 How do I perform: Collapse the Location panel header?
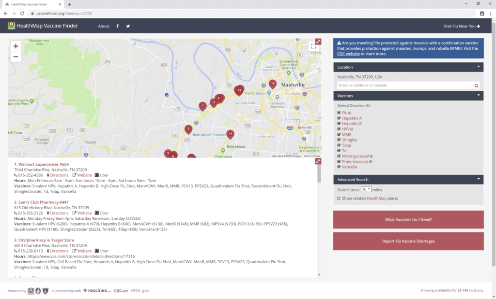pyautogui.click(x=408, y=67)
